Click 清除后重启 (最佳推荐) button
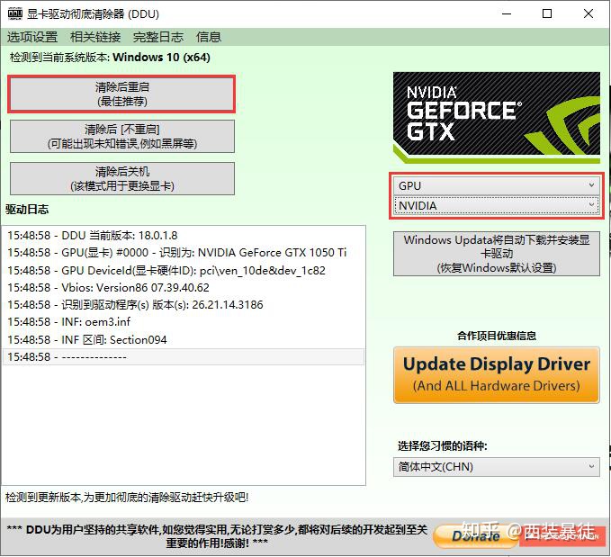Image resolution: width=611 pixels, height=557 pixels. (122, 94)
